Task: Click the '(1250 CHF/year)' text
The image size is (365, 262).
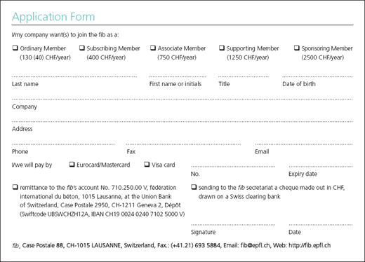Action: click(x=248, y=57)
